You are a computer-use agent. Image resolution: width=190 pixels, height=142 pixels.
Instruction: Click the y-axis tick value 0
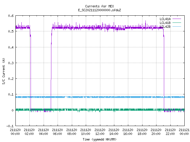(12, 110)
